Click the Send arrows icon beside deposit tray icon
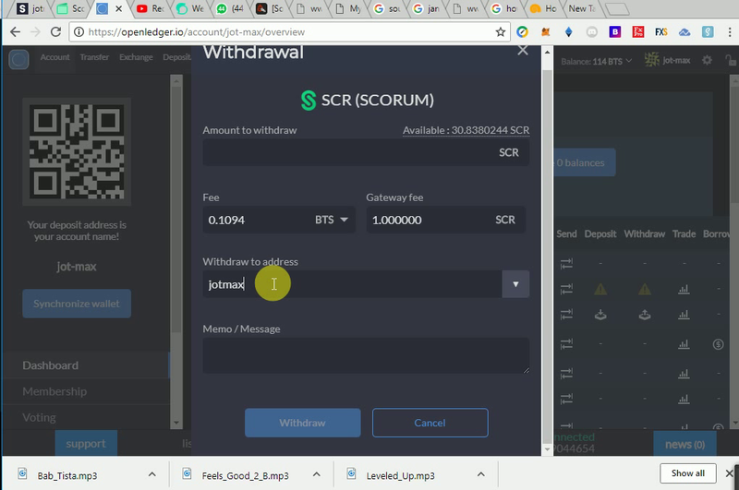 [566, 314]
